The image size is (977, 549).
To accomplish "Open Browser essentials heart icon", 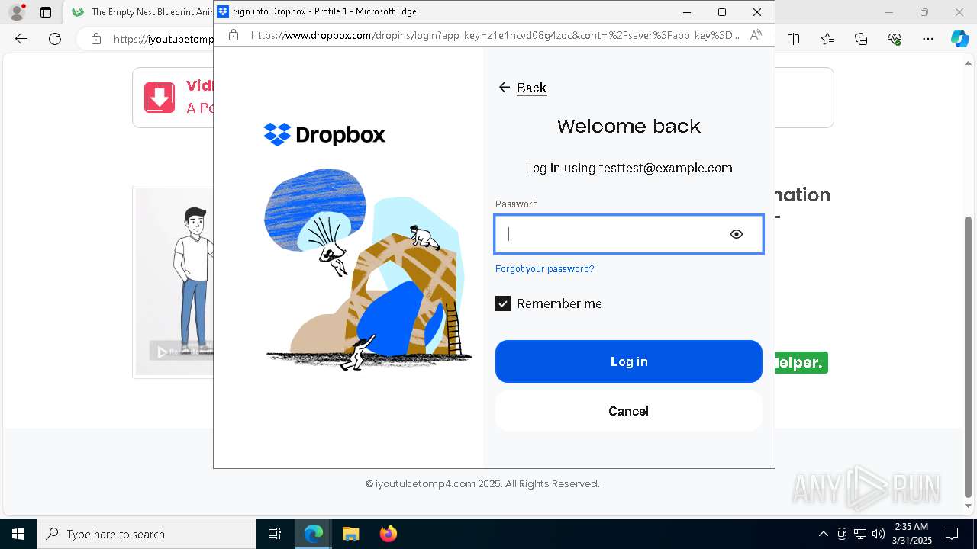I will point(895,39).
